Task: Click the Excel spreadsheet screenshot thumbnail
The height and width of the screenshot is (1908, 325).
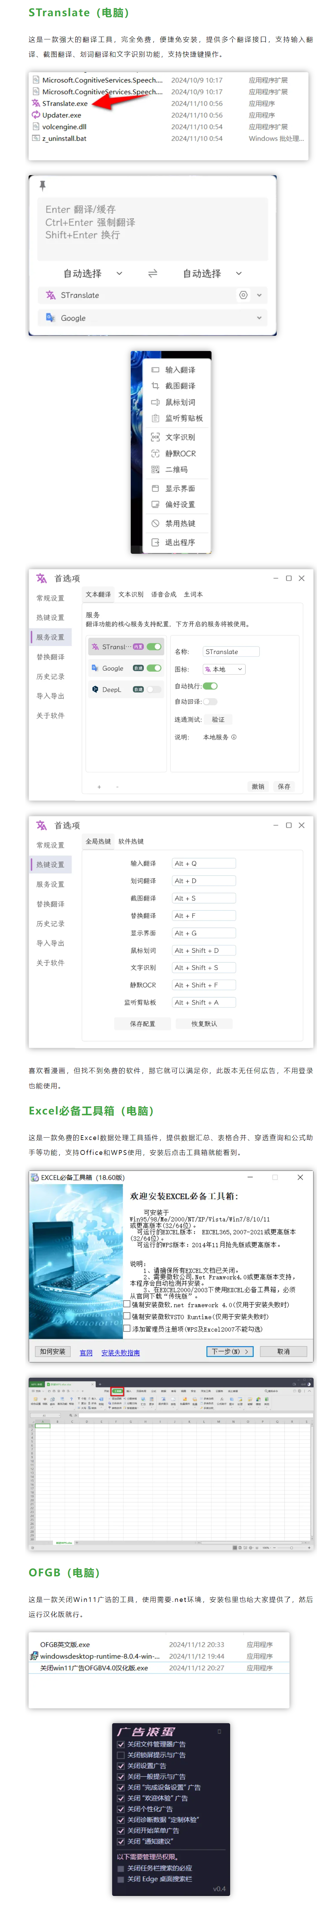Action: [x=171, y=1464]
